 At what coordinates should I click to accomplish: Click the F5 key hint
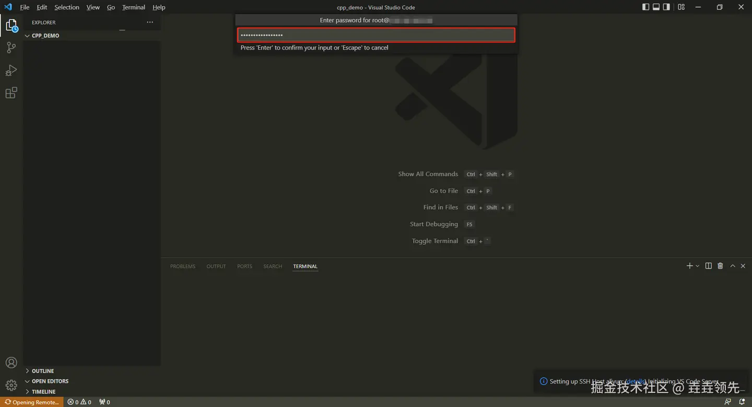click(x=469, y=224)
